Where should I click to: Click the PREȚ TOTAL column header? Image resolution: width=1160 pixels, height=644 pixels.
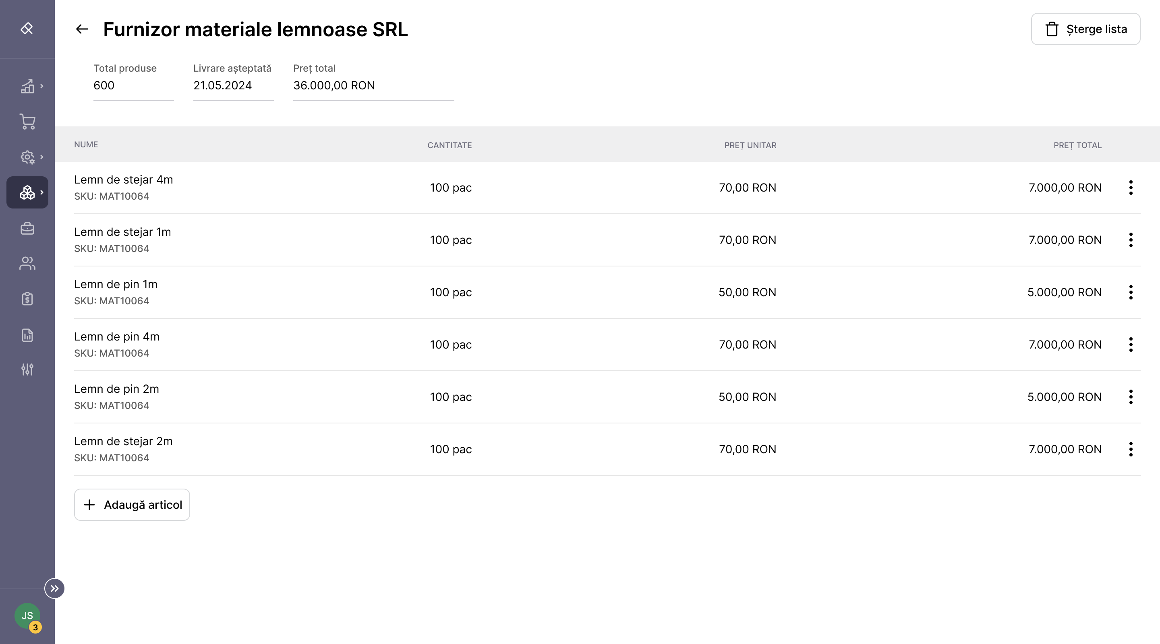click(x=1077, y=145)
